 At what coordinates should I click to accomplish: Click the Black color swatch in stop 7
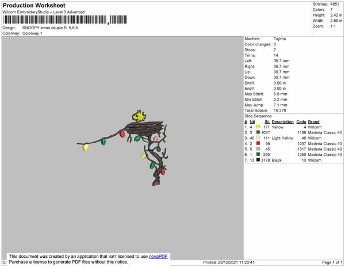click(x=258, y=160)
